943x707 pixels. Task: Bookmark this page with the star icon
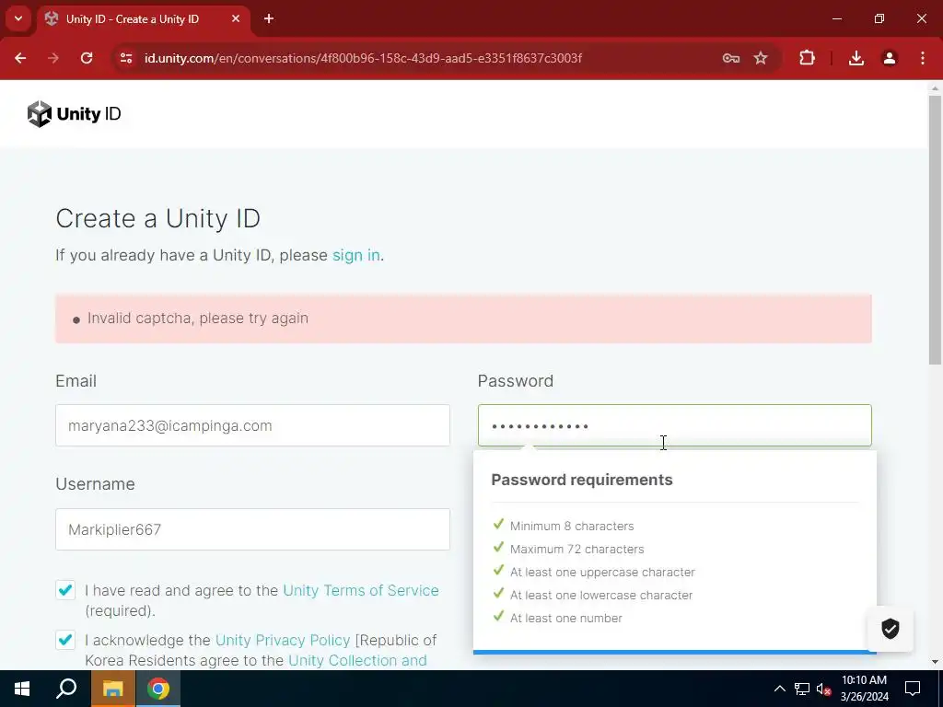click(761, 58)
